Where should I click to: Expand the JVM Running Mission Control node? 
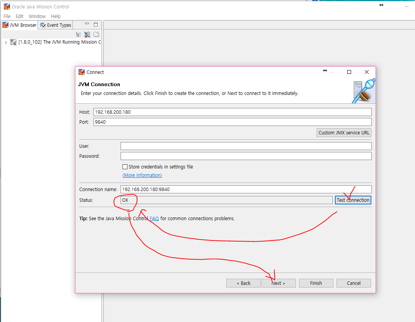pos(6,42)
